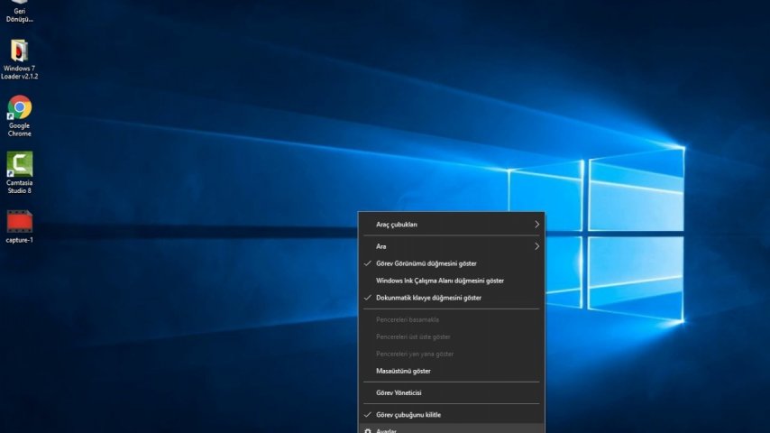
Task: Click the Google Chrome icon label text
Action: coord(19,130)
